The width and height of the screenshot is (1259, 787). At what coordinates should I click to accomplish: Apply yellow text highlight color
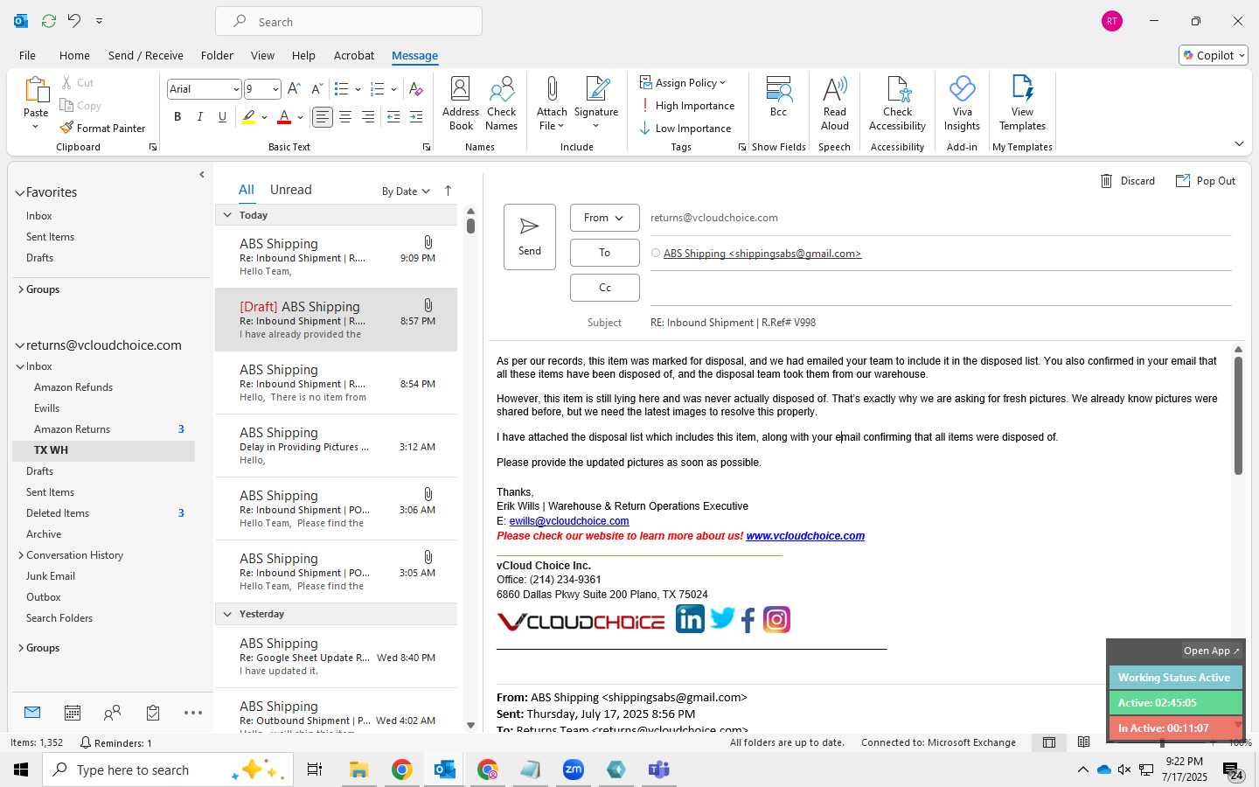249,117
